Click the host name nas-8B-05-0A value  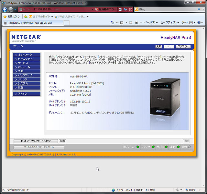coord(79,77)
